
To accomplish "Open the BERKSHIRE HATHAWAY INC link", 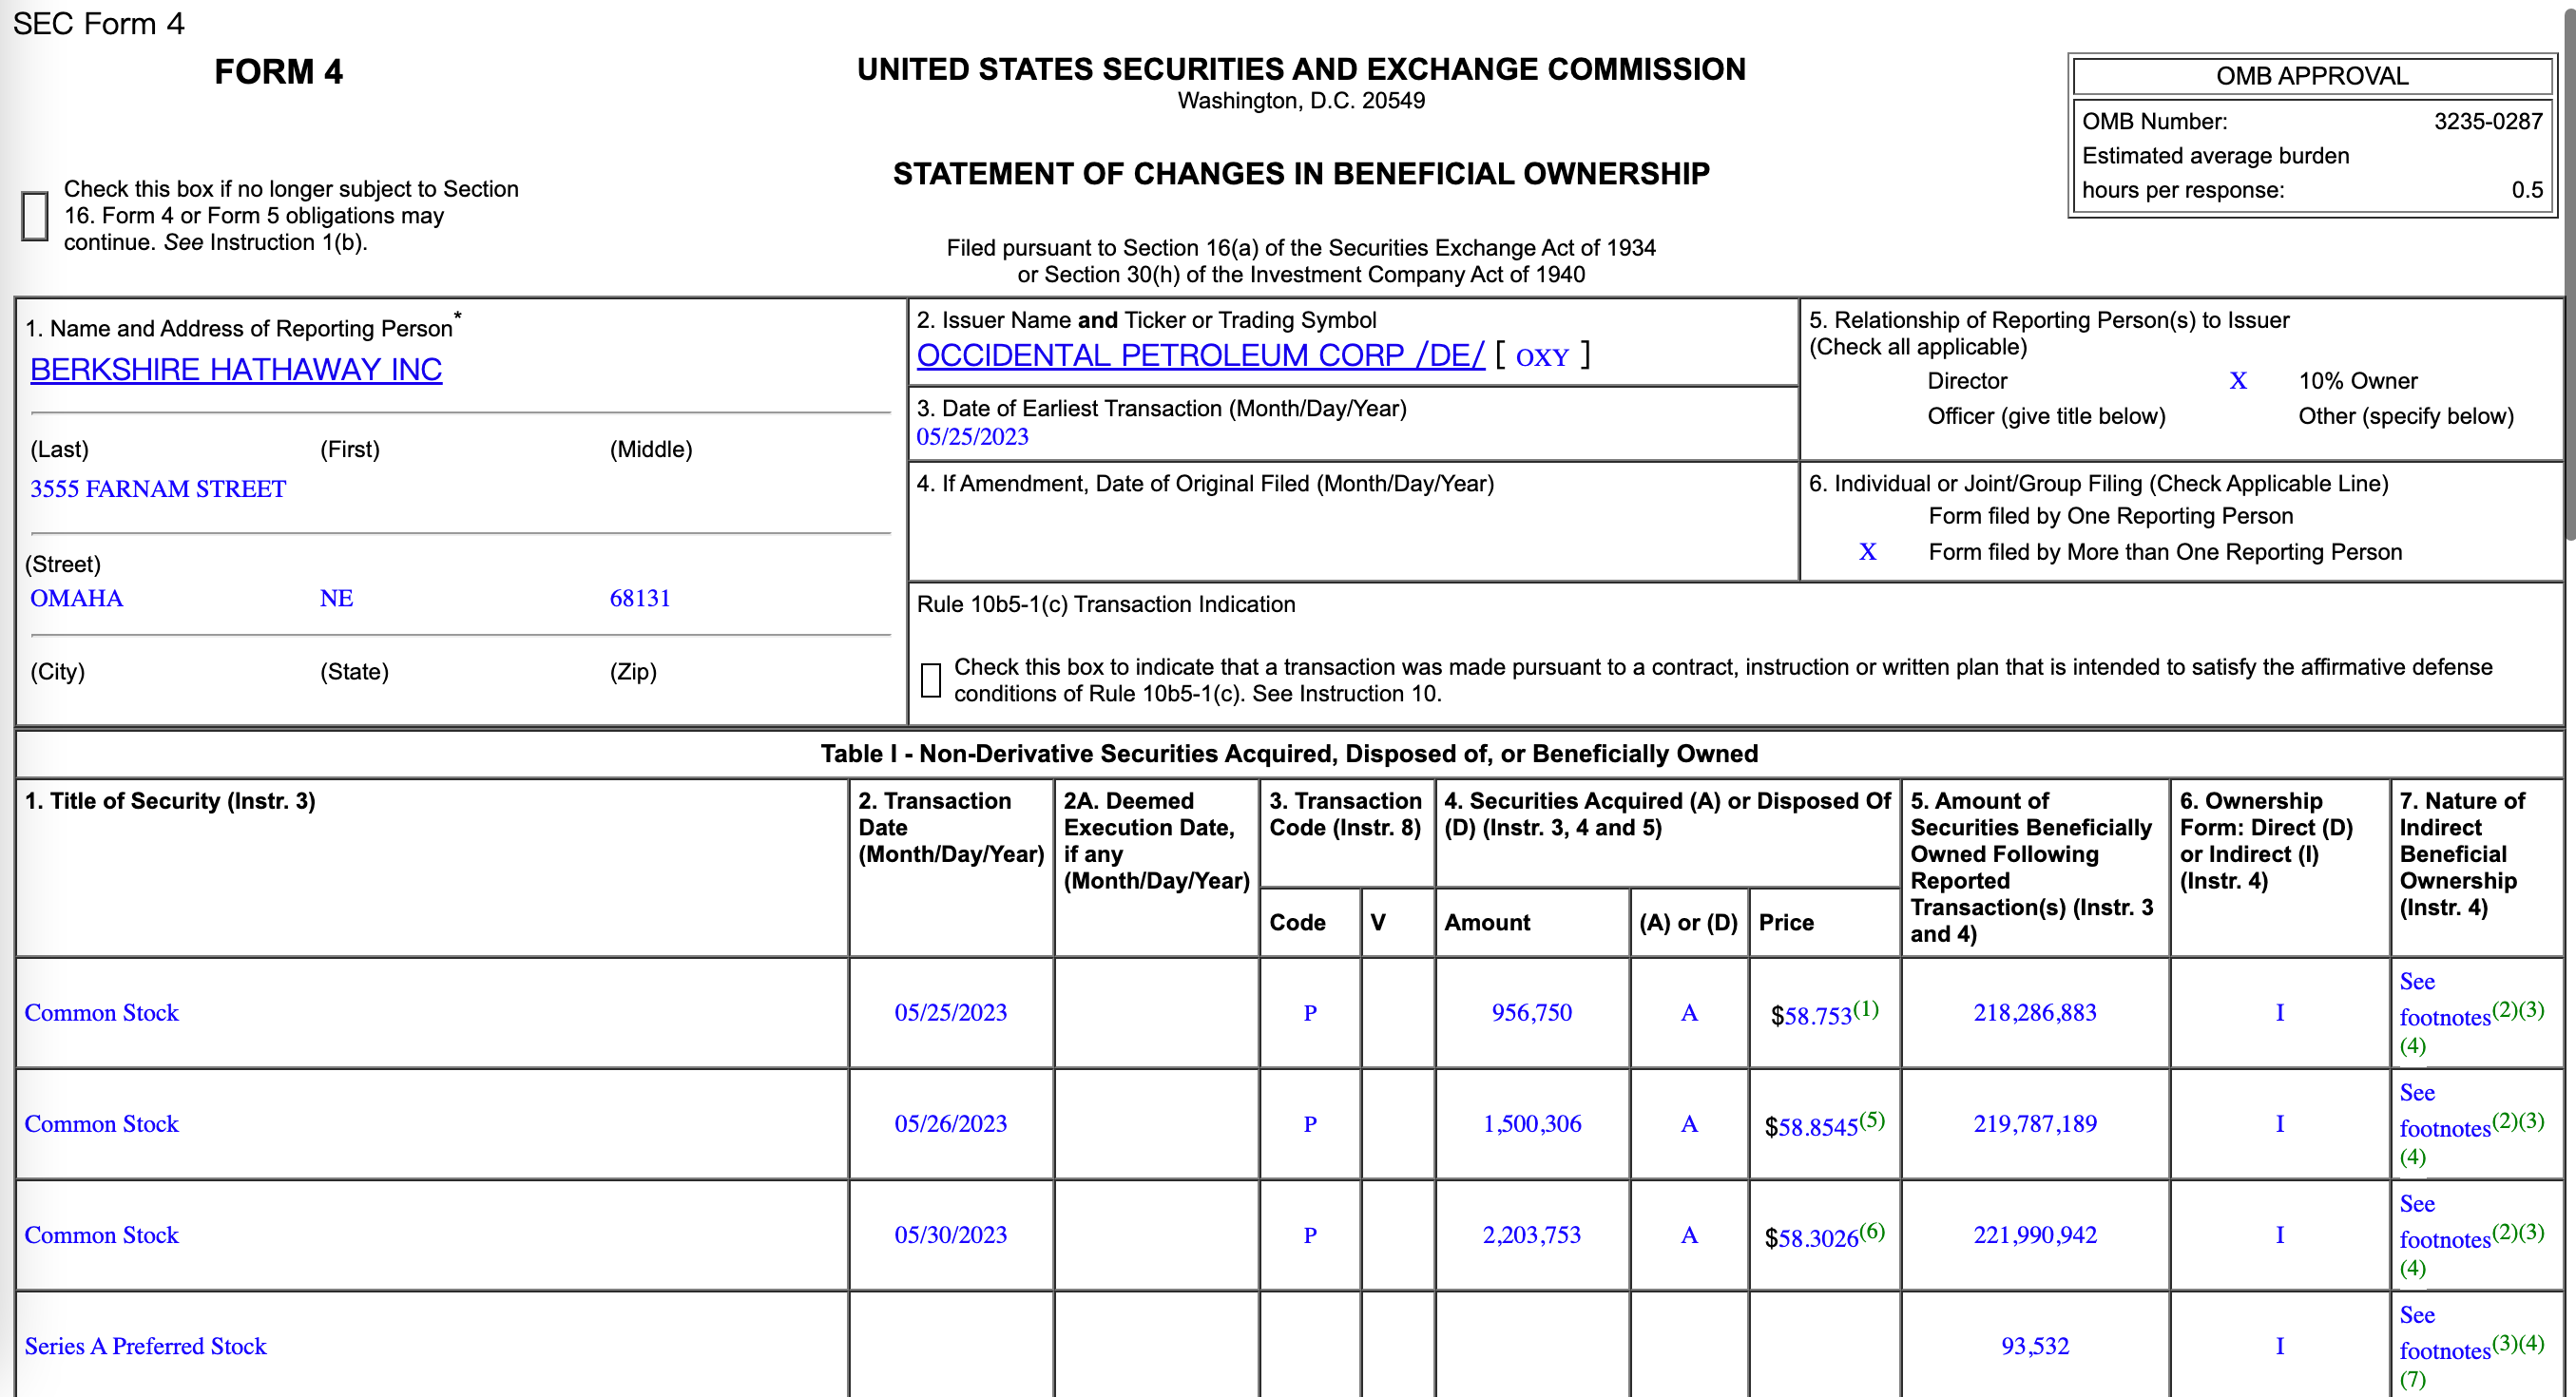I will 236,370.
